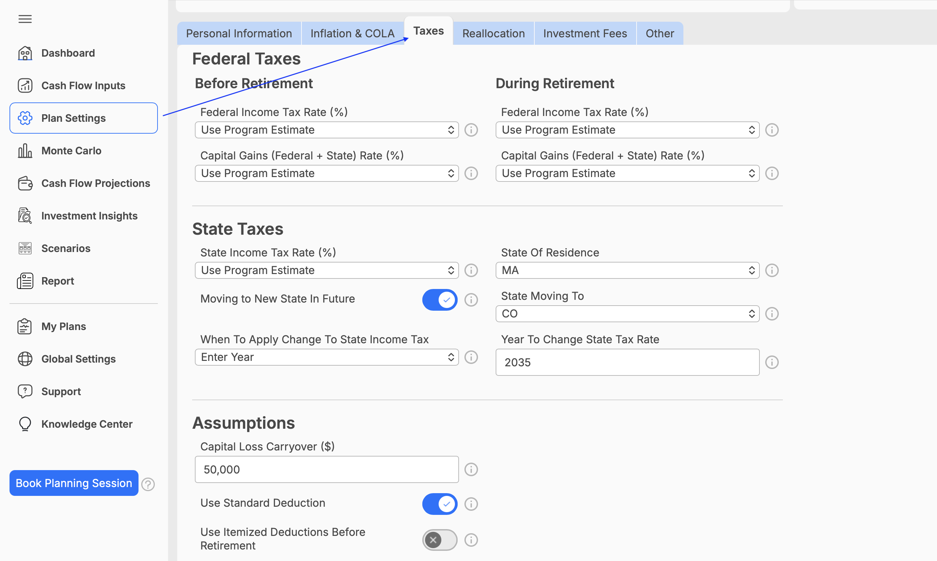Screen dimensions: 937x561
Task: Show info for When To Apply Change
Action: (471, 357)
